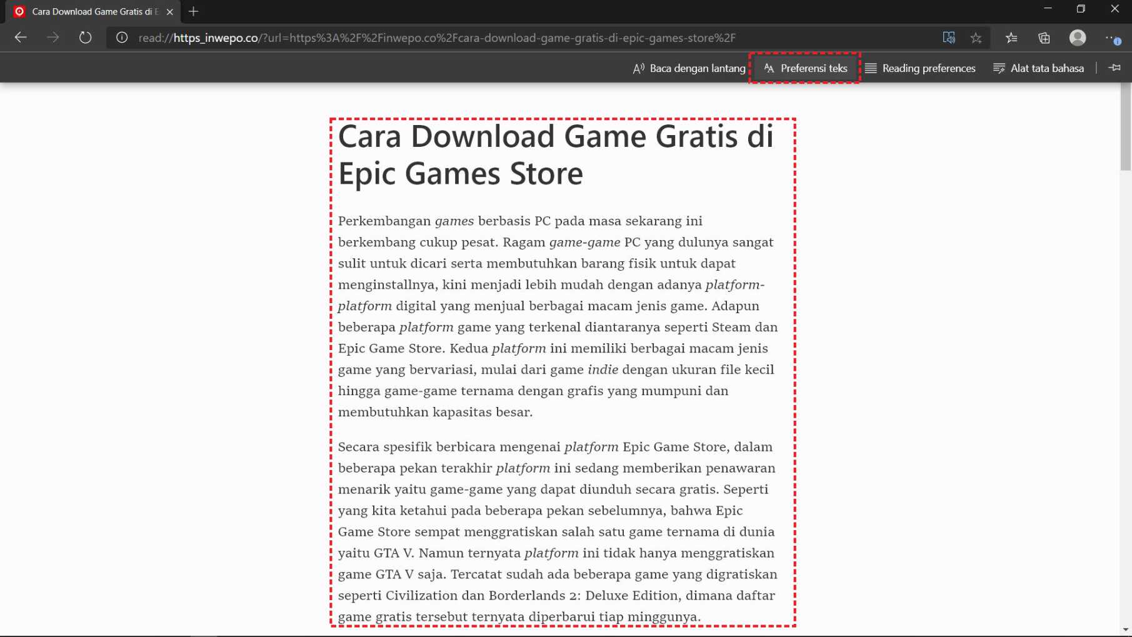Viewport: 1132px width, 637px height.
Task: Close the Cara Download Game Gratis tab
Action: [x=169, y=12]
